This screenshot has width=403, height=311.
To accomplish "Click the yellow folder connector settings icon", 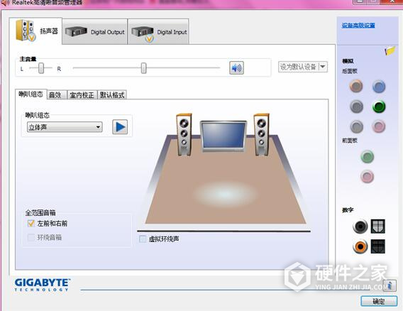I will 390,50.
